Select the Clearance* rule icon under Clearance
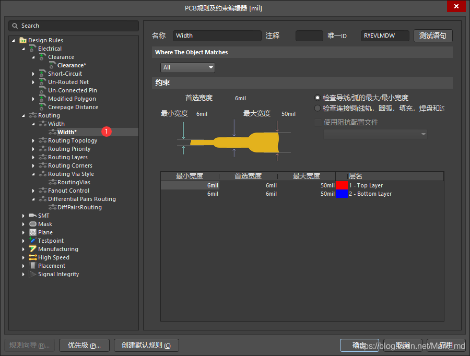The width and height of the screenshot is (470, 356). (51, 65)
